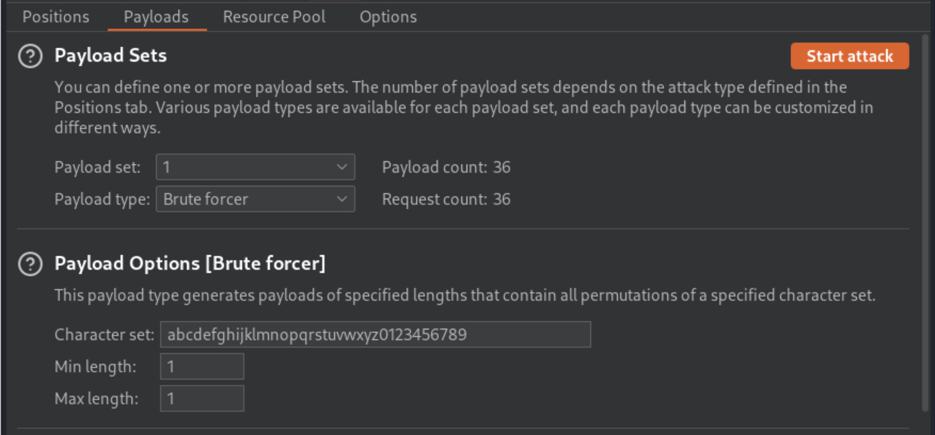Click the Payload Sets heading
Viewport: 935px width, 435px height.
(111, 56)
